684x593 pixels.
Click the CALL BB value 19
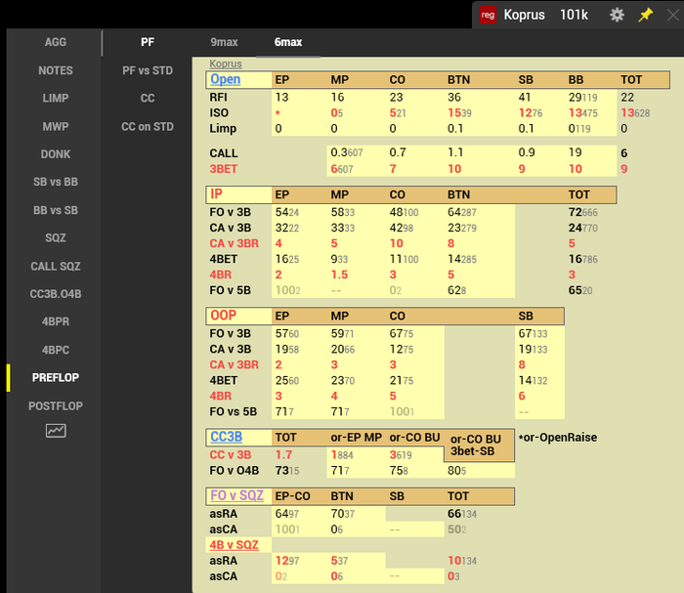575,152
